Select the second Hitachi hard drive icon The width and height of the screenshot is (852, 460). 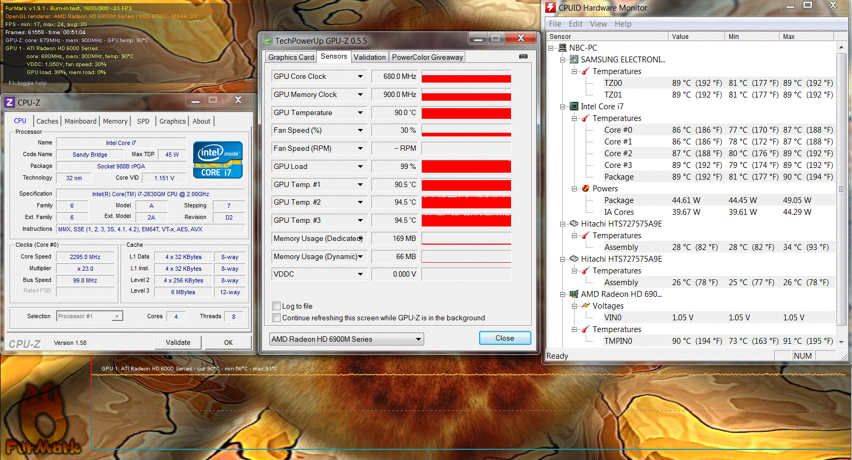point(574,259)
